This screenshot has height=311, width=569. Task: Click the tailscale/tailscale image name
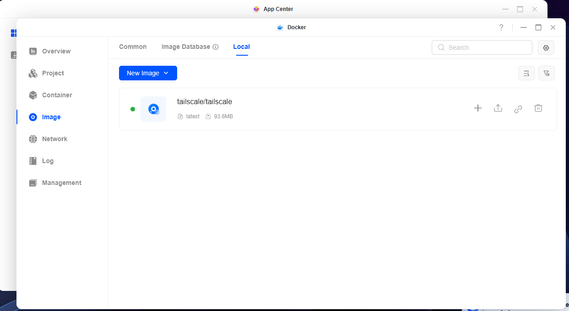coord(205,102)
